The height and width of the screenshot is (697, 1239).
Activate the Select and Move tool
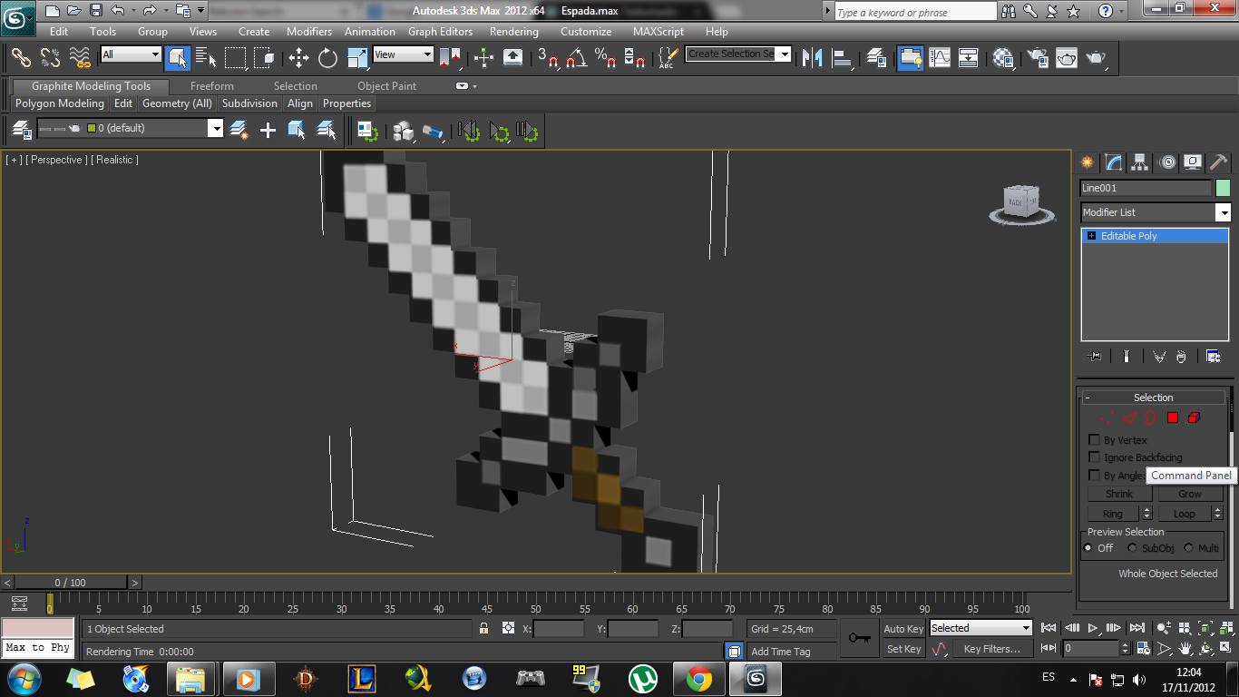point(298,57)
